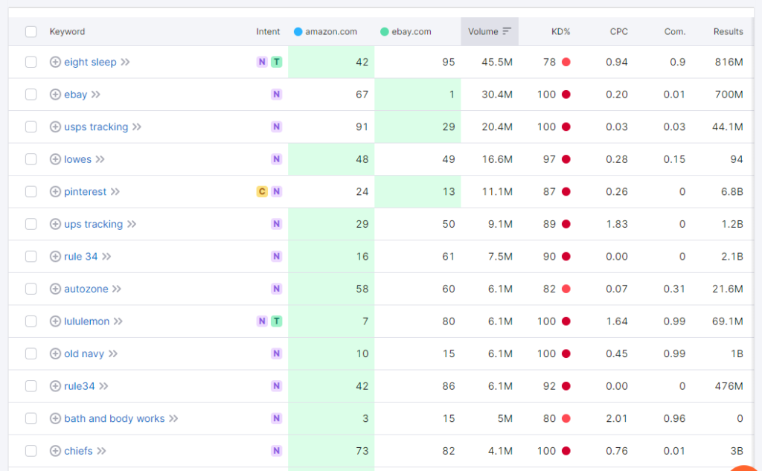The height and width of the screenshot is (471, 762).
Task: Click N intent badge in chiefs row
Action: tap(277, 451)
